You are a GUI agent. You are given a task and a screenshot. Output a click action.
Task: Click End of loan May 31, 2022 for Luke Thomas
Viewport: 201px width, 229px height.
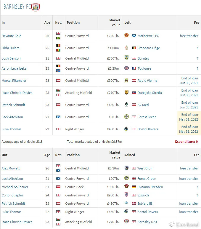(x=189, y=129)
